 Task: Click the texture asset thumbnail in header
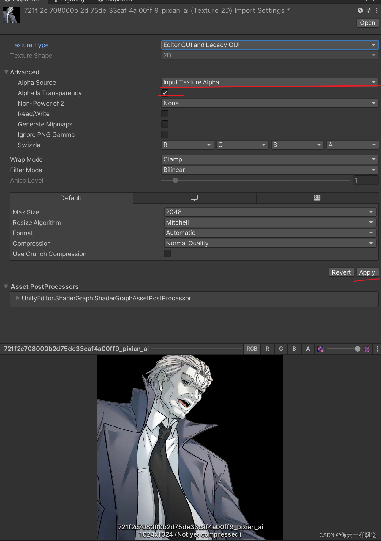point(12,15)
